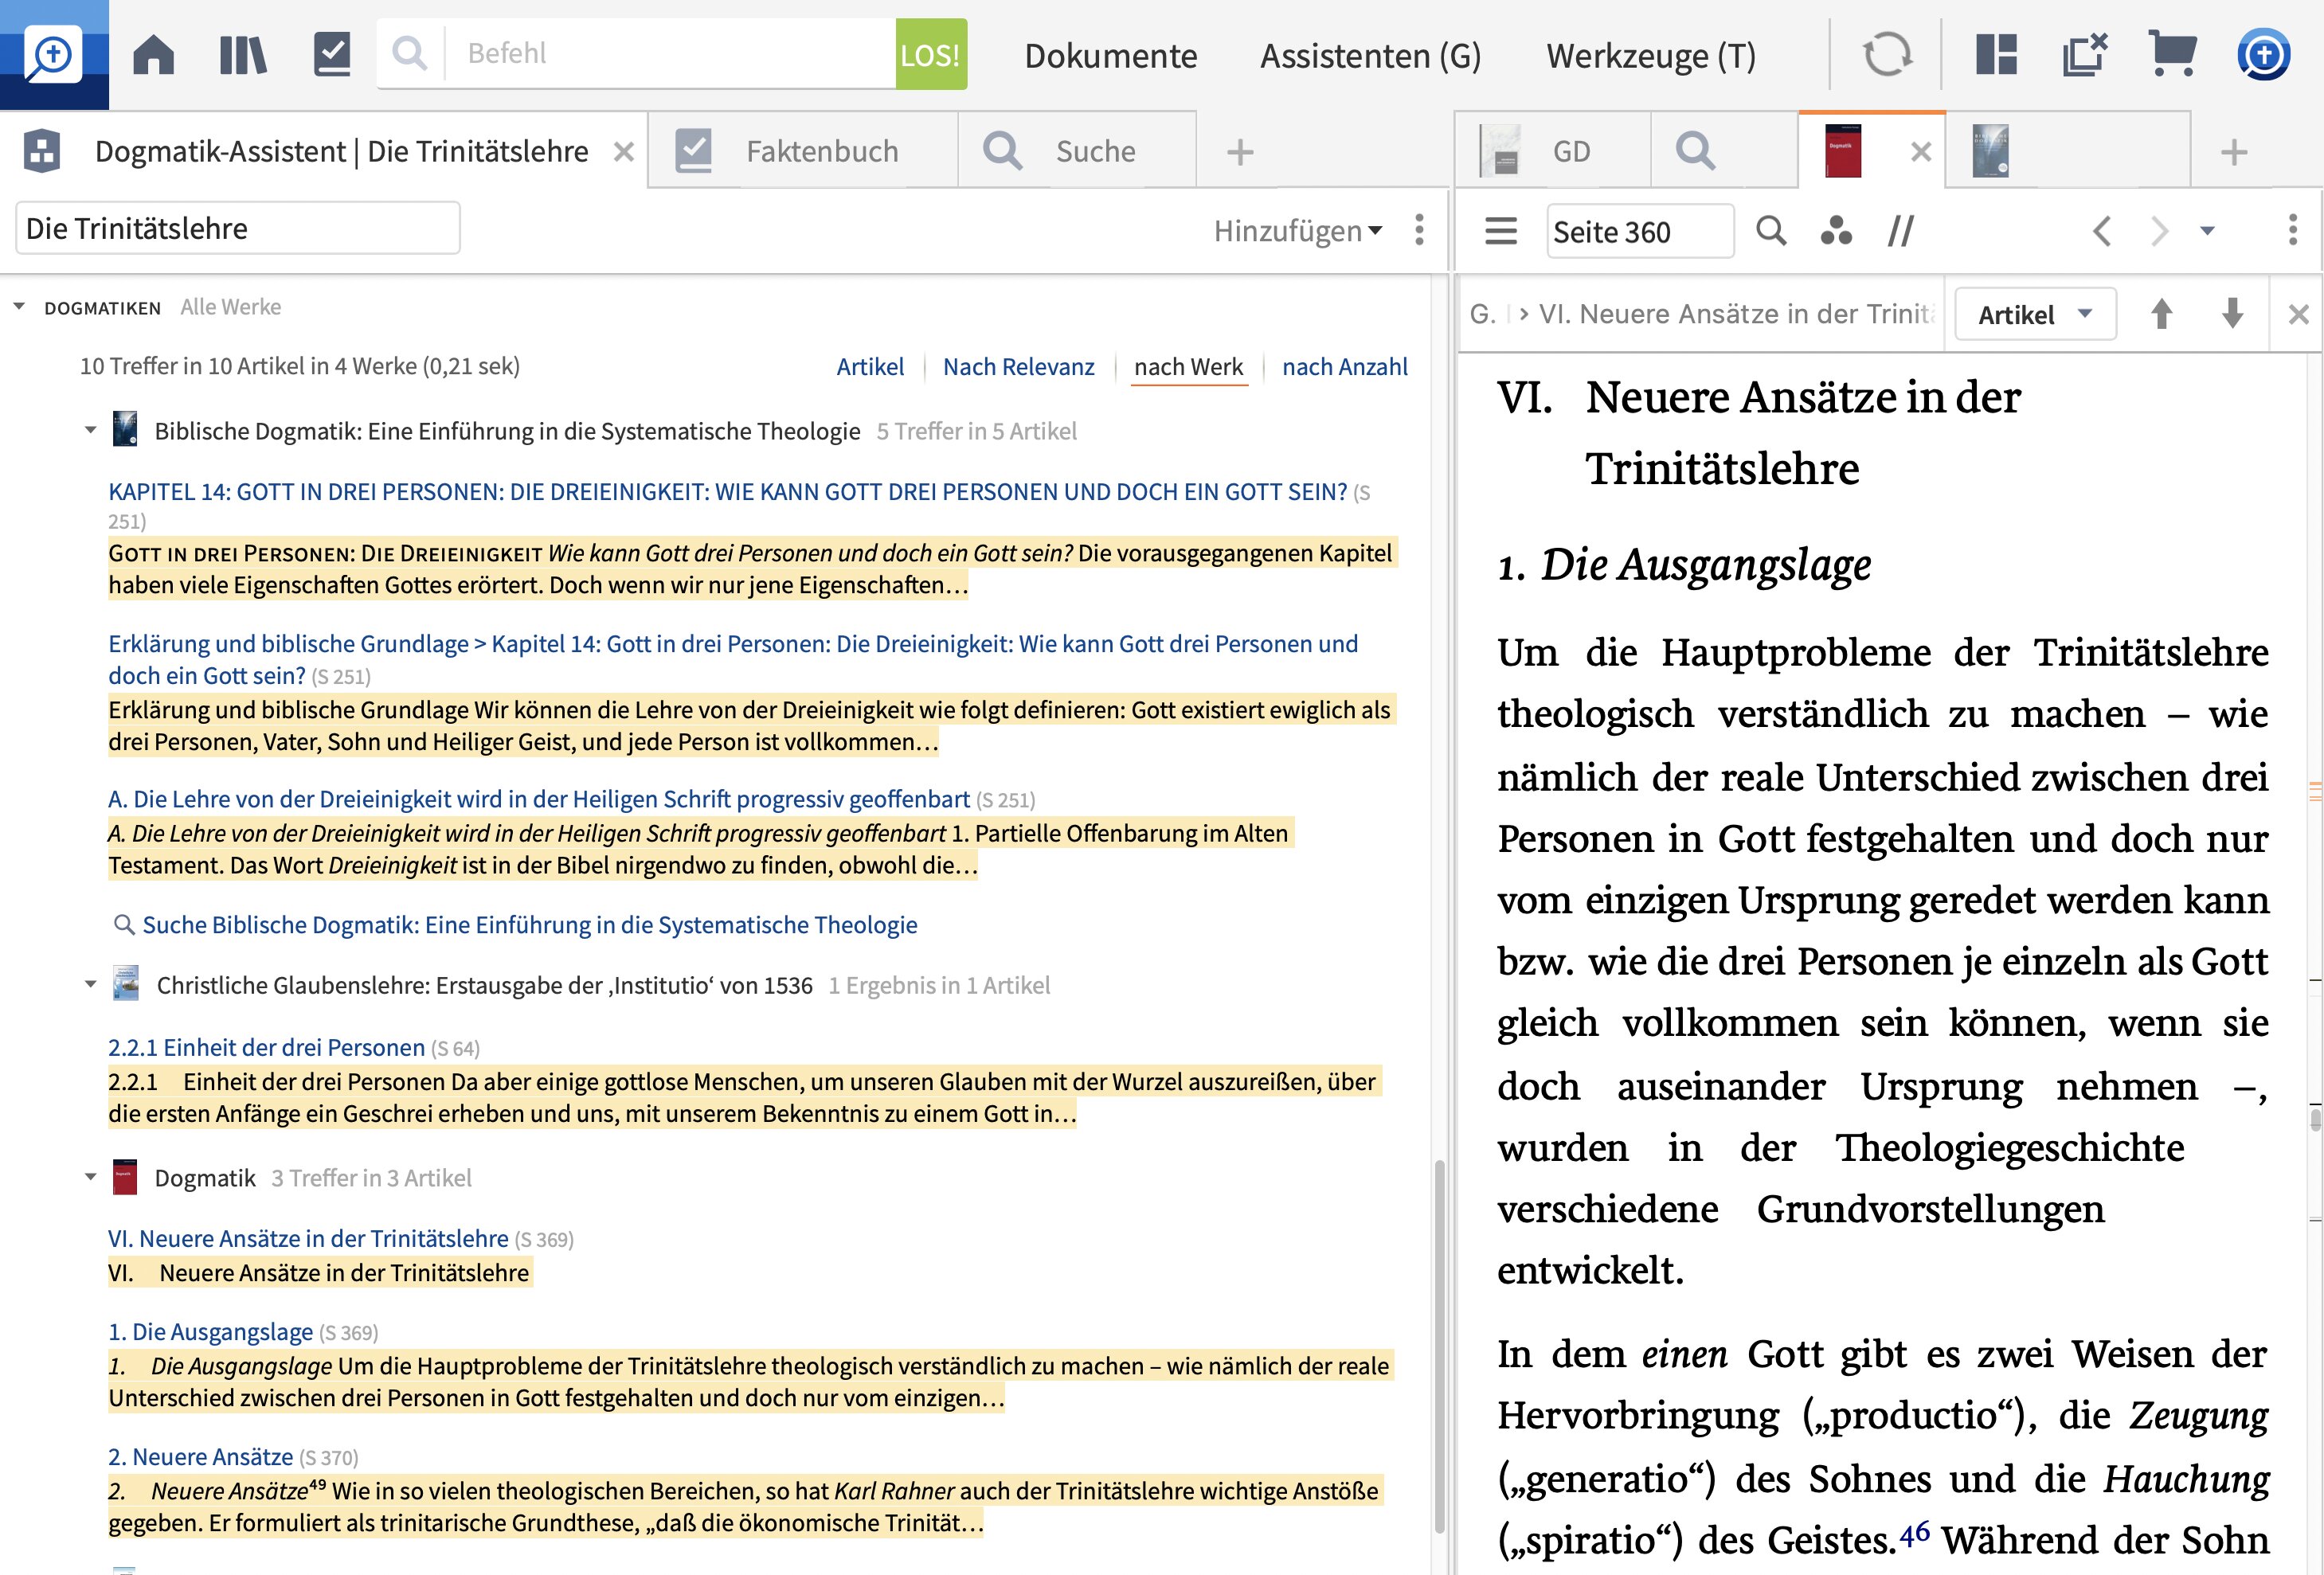Collapse the DOGMATIKEN section

[19, 307]
